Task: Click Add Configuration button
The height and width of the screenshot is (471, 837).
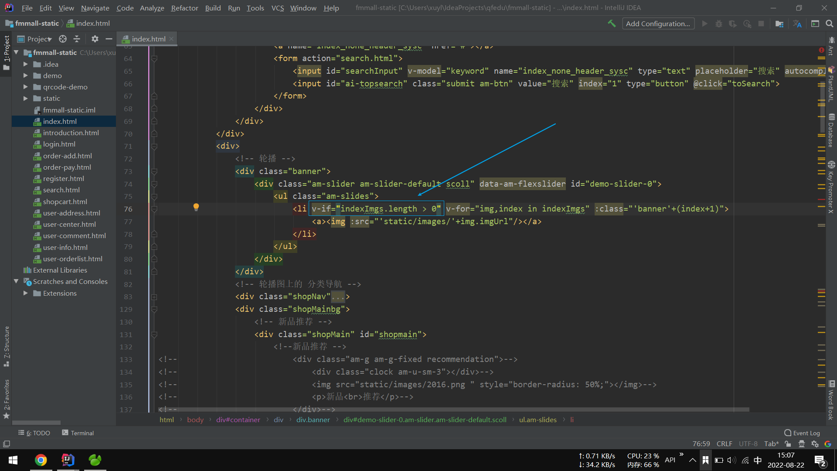Action: [657, 24]
